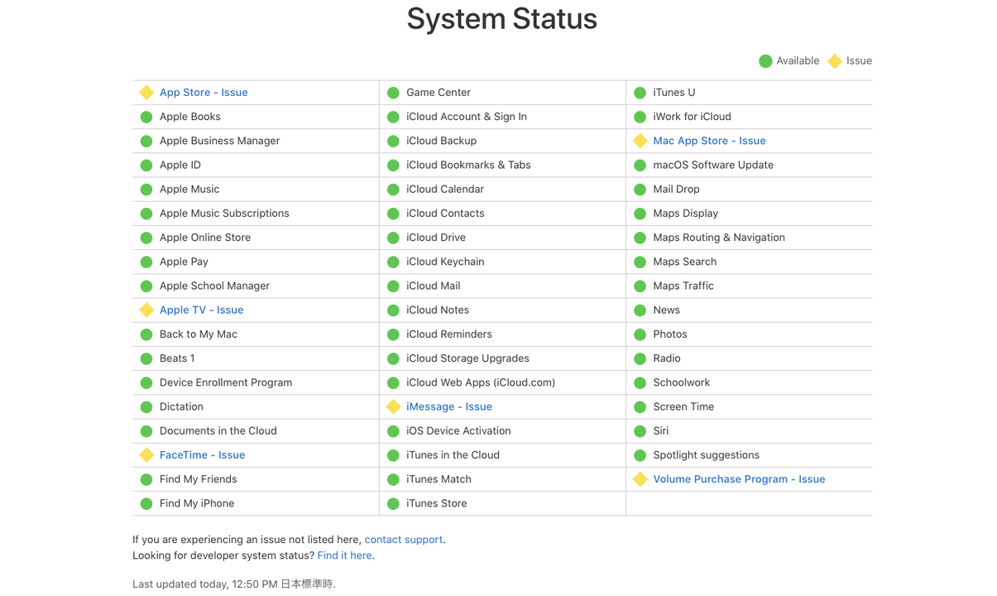Click the Apple School Manager entry

(214, 286)
